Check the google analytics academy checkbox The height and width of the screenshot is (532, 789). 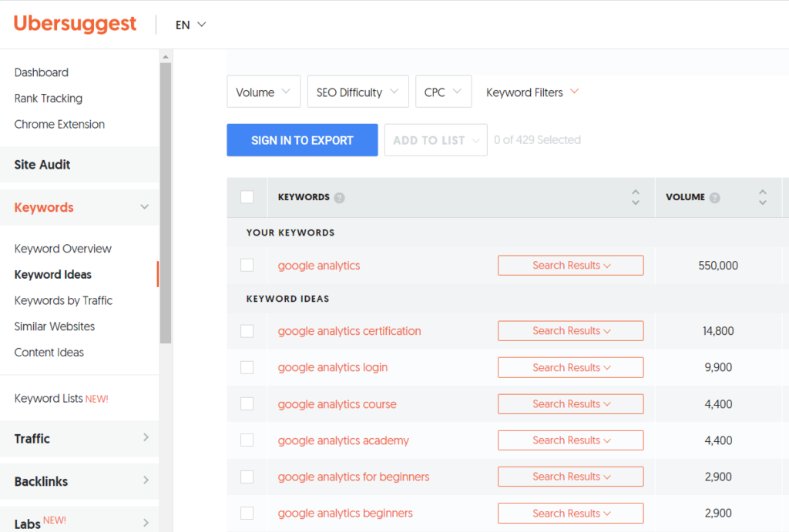point(247,440)
